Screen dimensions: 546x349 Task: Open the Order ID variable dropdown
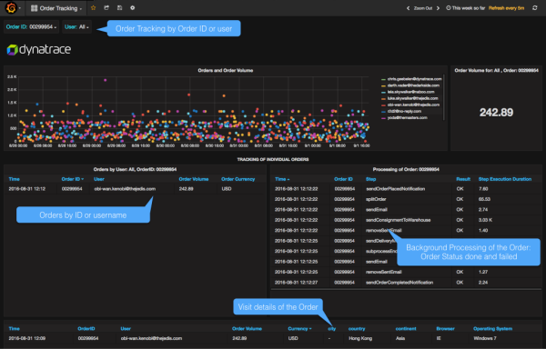[31, 26]
